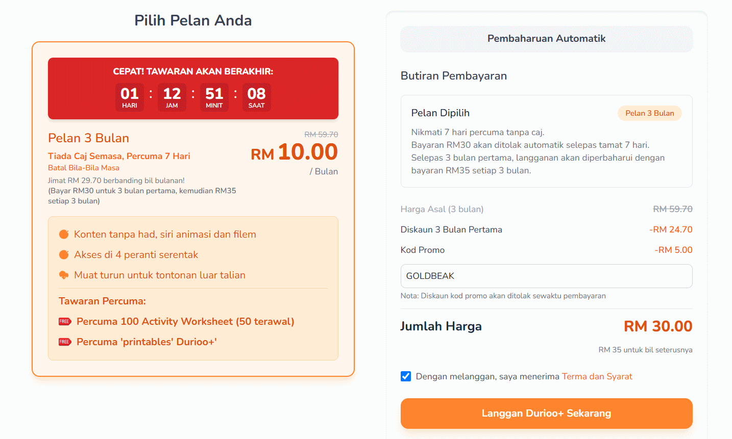Select the Pelan 3 Bulan plan title
The width and height of the screenshot is (732, 439).
88,138
